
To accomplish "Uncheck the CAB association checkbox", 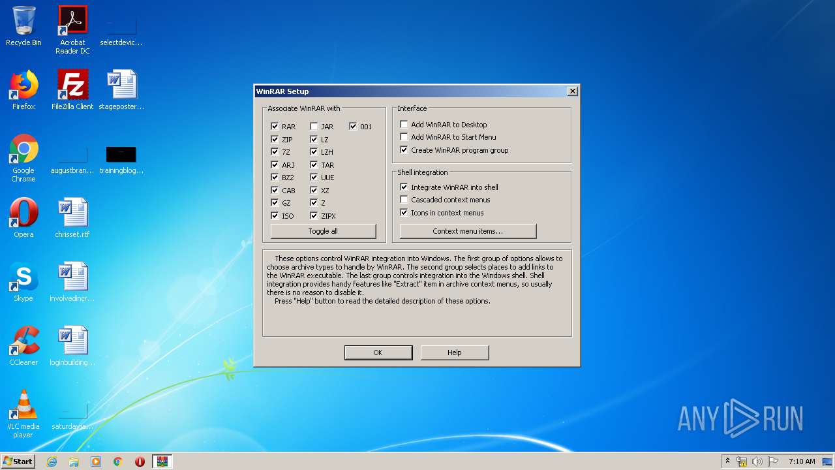I will point(275,190).
